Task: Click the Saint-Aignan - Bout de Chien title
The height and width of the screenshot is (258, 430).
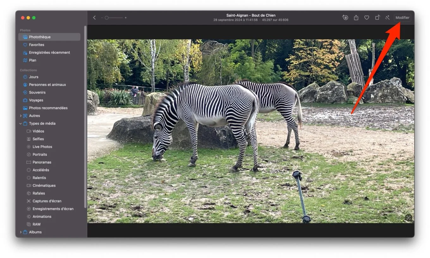Action: [251, 15]
